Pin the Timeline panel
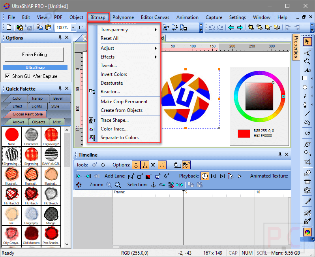The image size is (315, 257). point(280,154)
